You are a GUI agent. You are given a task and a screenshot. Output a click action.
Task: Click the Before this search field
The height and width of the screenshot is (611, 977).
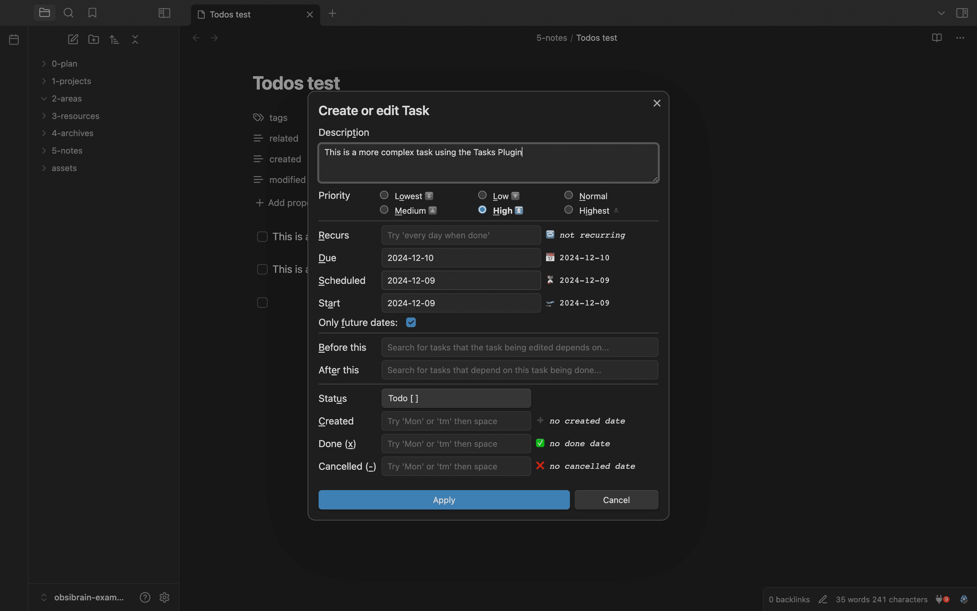coord(520,348)
